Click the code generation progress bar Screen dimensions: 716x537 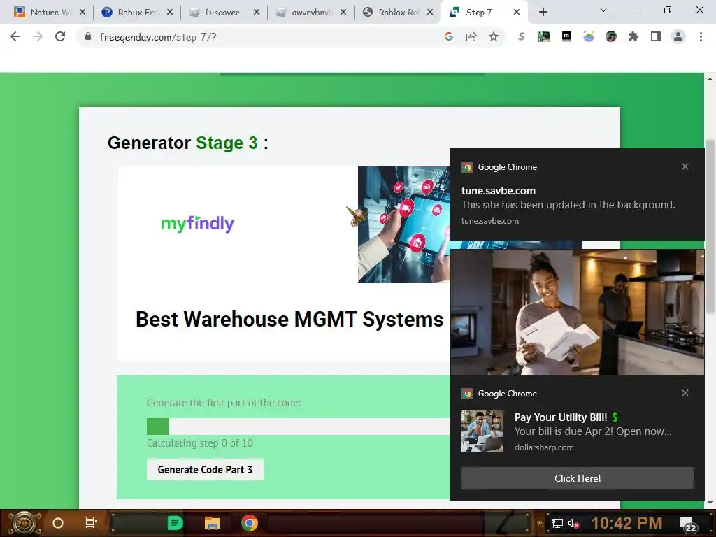click(298, 427)
